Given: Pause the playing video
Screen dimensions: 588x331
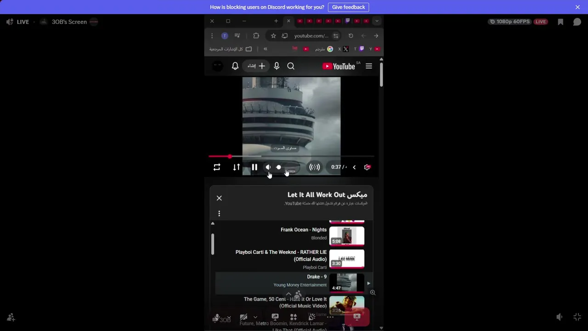Looking at the screenshot, I should tap(254, 167).
